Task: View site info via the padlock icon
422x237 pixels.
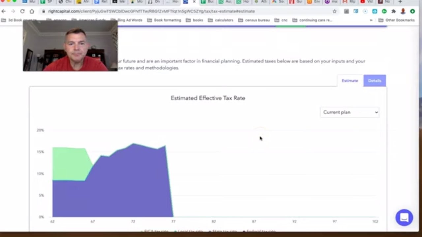Action: [x=43, y=11]
